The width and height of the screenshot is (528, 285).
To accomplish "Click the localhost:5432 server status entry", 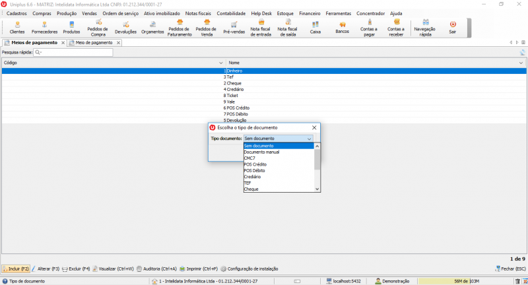I will [343, 281].
